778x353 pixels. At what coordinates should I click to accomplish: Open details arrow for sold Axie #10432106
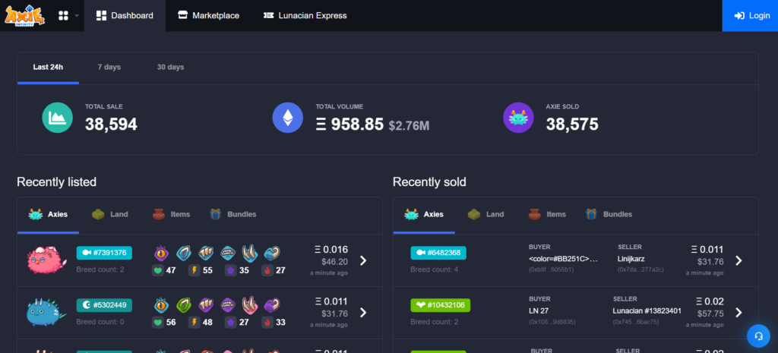tap(738, 312)
